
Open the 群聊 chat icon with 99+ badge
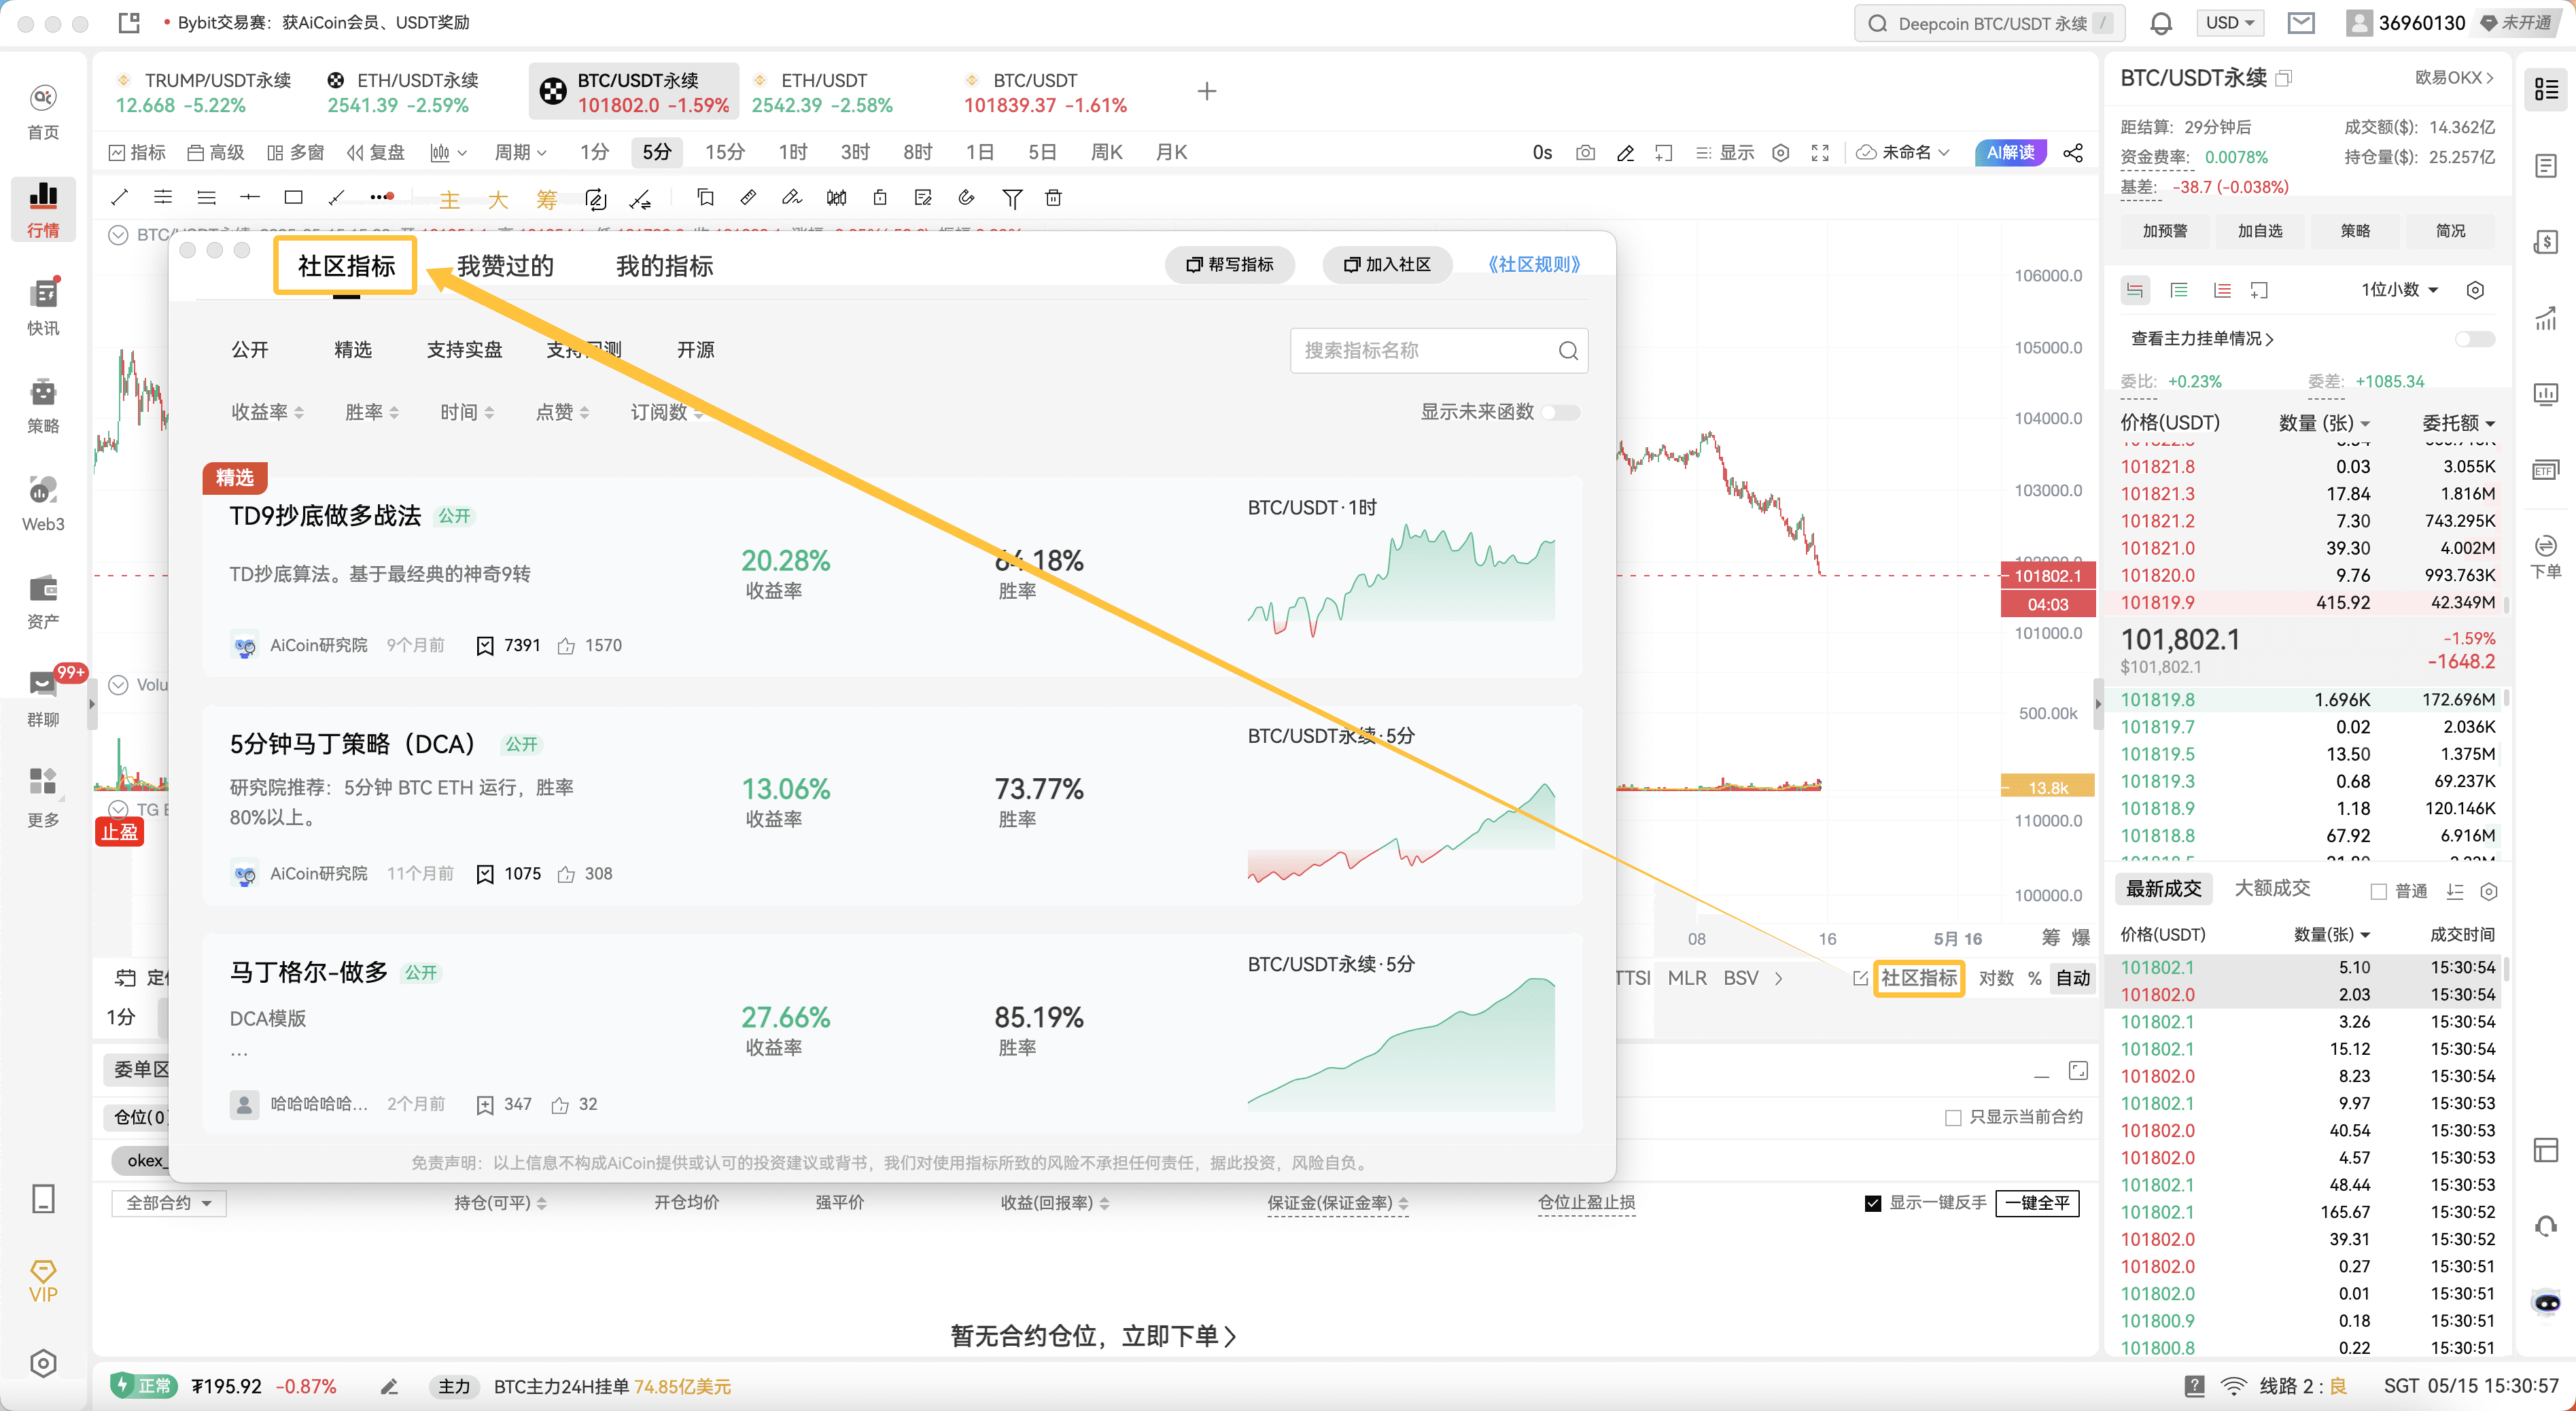43,698
